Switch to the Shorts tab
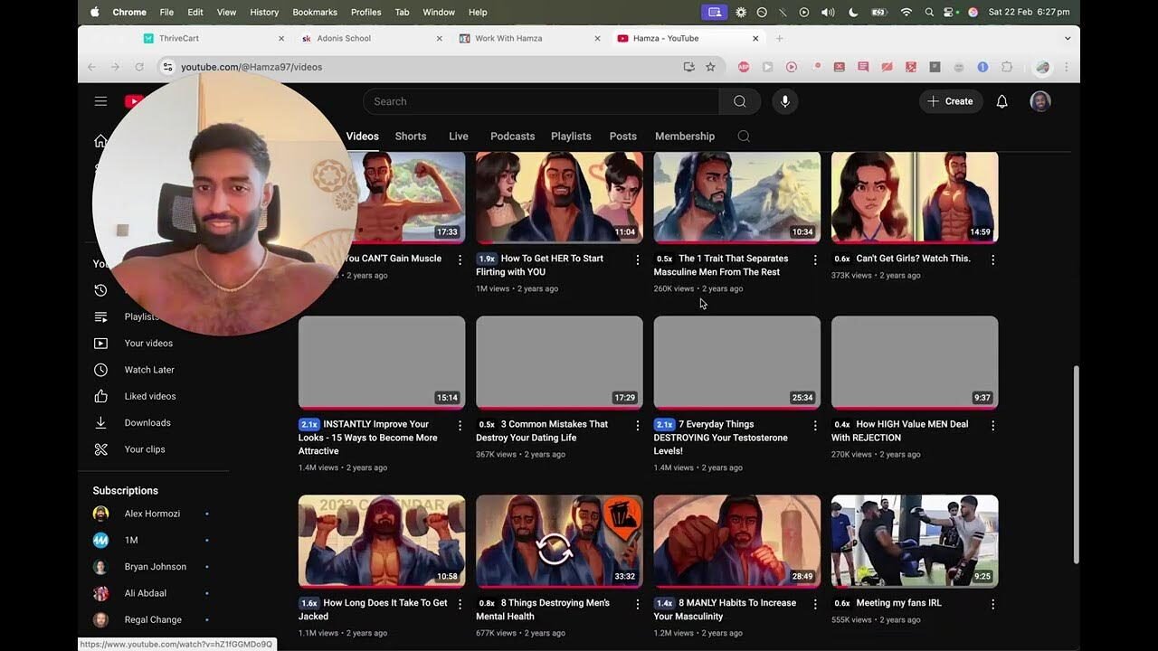 410,137
